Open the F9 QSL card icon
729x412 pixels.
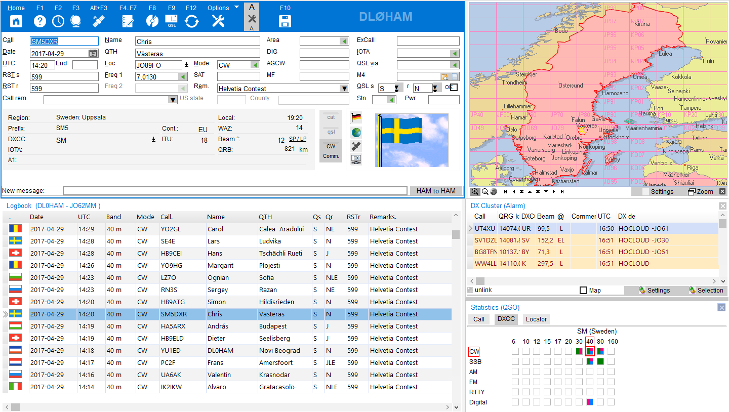point(172,21)
